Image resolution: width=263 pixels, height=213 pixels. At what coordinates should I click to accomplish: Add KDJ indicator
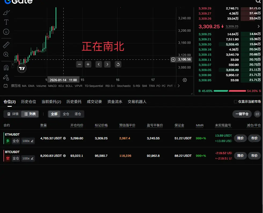pyautogui.click(x=61, y=86)
